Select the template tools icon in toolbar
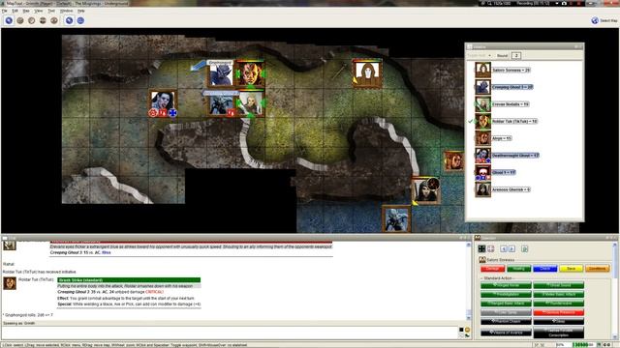This screenshot has height=348, width=620. [x=32, y=20]
